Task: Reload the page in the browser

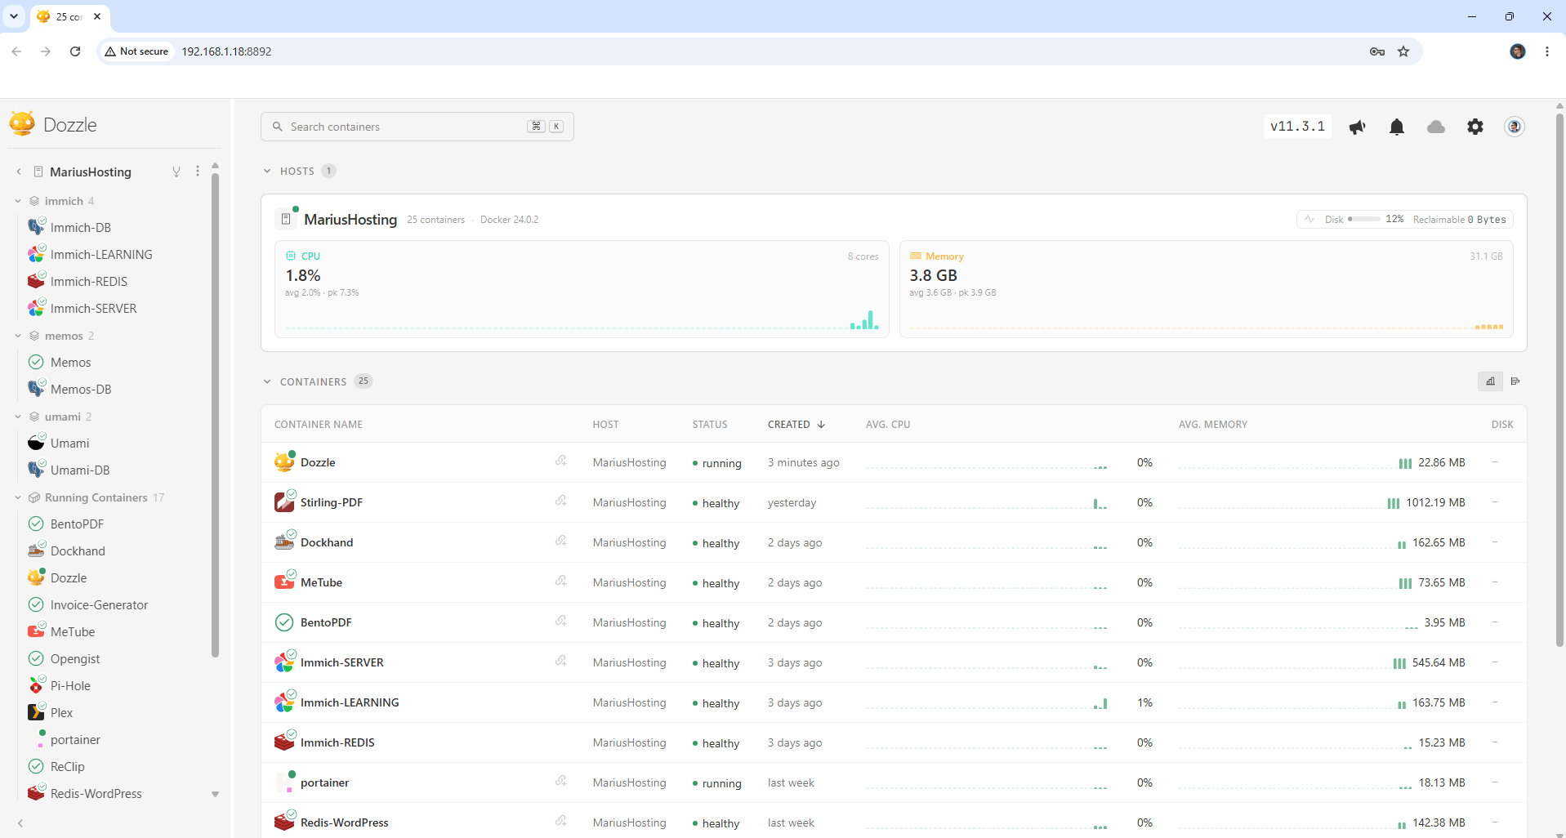Action: (x=75, y=51)
